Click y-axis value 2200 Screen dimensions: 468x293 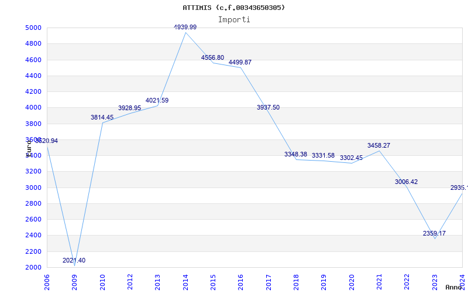[x=33, y=251]
